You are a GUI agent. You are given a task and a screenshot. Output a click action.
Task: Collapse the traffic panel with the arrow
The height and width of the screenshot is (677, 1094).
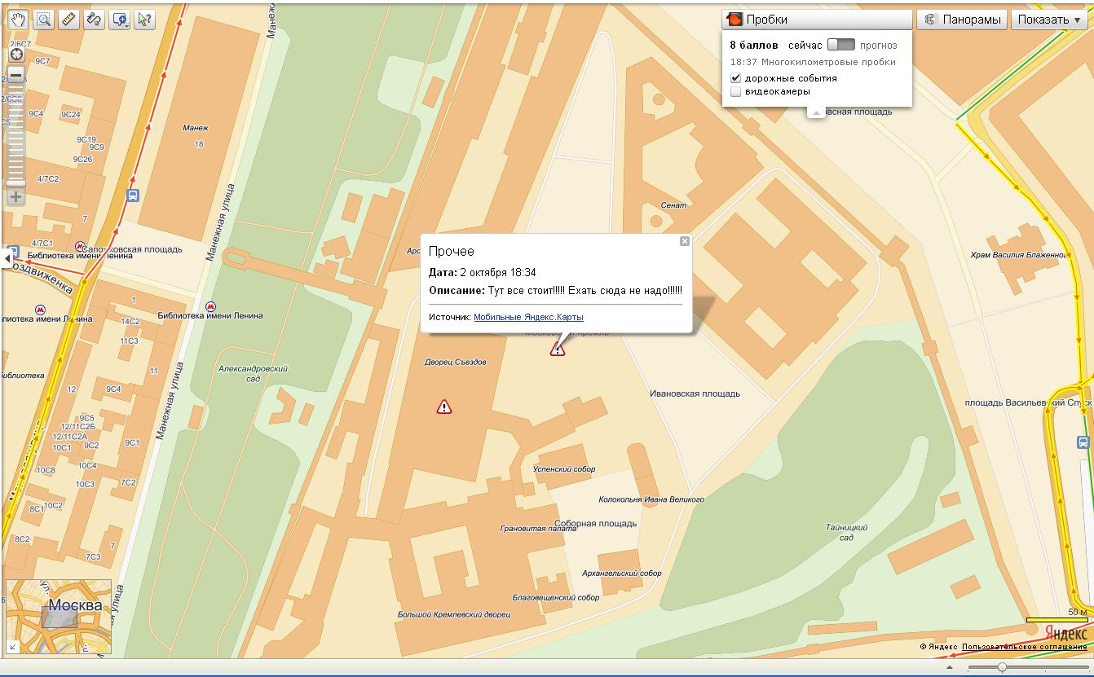[x=816, y=112]
